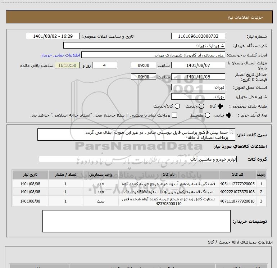Click the تعداد / مقدار column header
277x268 pixels.
click(x=65, y=174)
